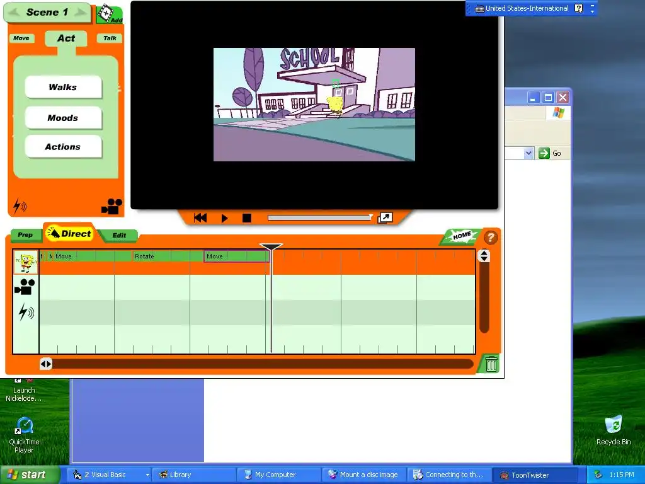The width and height of the screenshot is (645, 484).
Task: Open the Launch Nickelodeon desktop shortcut
Action: 23,390
